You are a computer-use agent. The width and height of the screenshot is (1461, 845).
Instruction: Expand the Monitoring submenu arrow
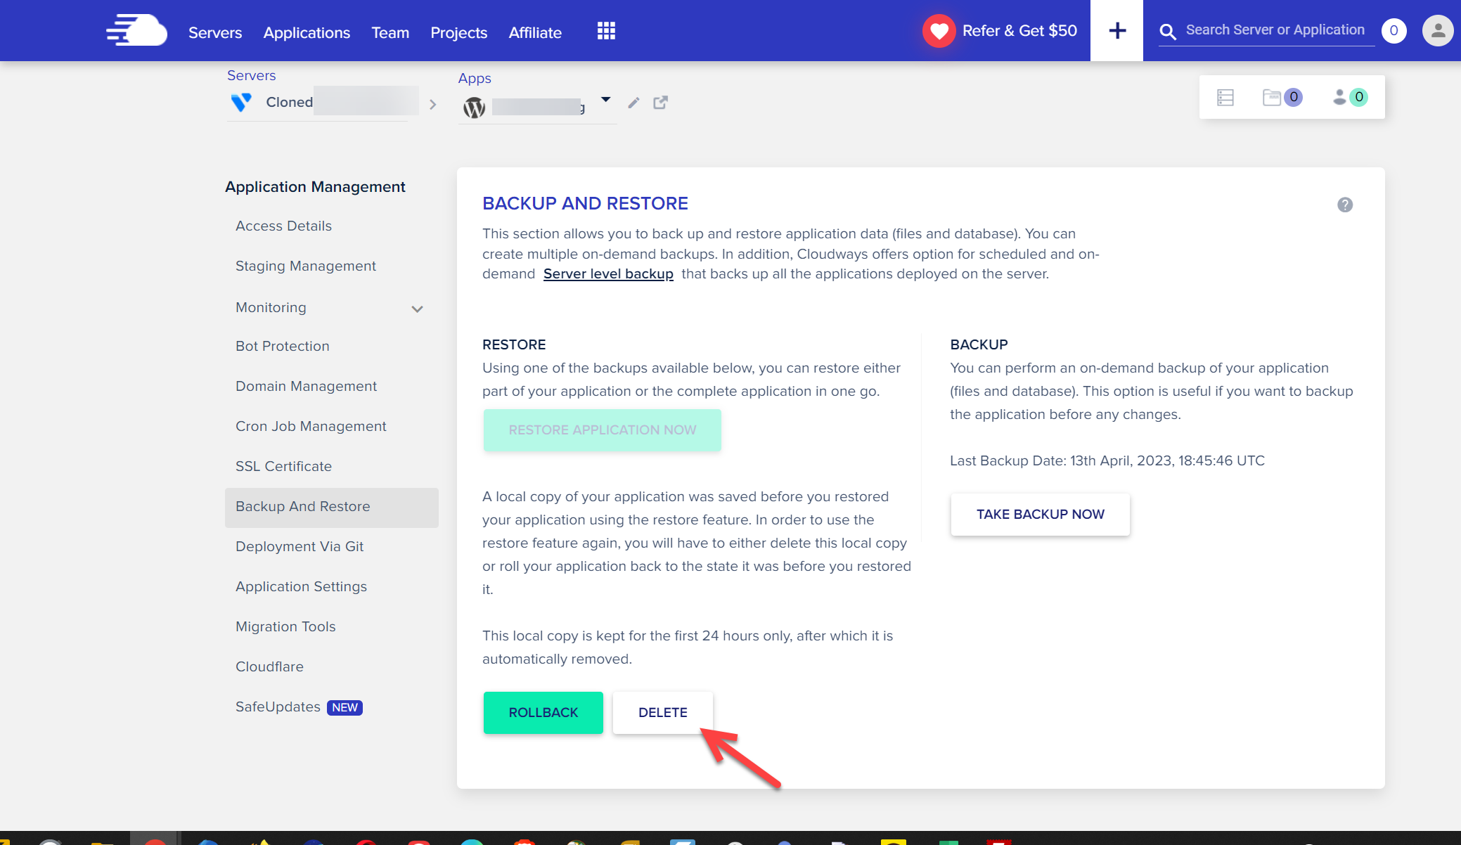418,308
